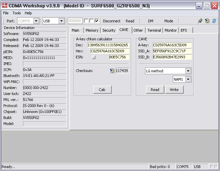Click the CAVE A-key field
Image resolution: width=220 pixels, height=171 pixels.
[x=172, y=45]
